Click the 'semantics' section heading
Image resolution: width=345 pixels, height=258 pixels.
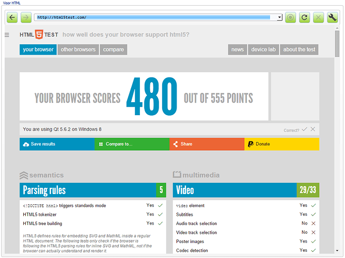coord(46,175)
